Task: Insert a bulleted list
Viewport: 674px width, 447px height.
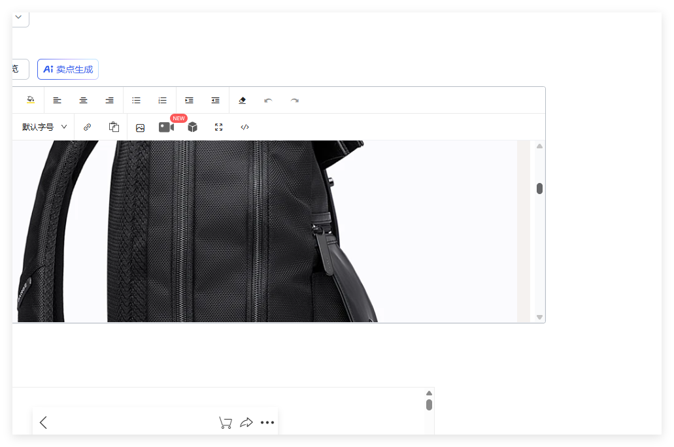Action: [x=136, y=100]
